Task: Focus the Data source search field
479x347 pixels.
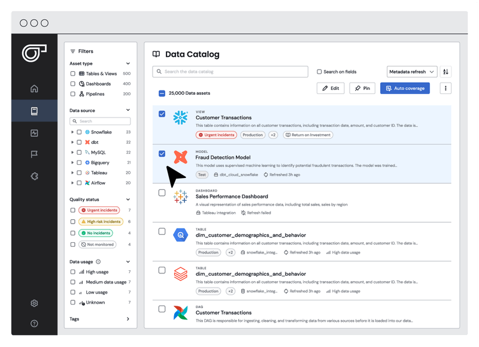Action: [100, 122]
